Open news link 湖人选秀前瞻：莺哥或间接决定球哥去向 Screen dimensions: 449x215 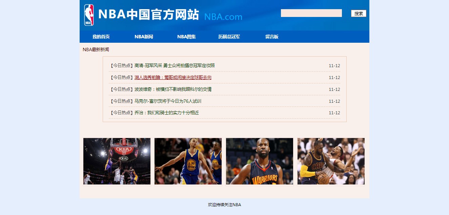(x=173, y=78)
